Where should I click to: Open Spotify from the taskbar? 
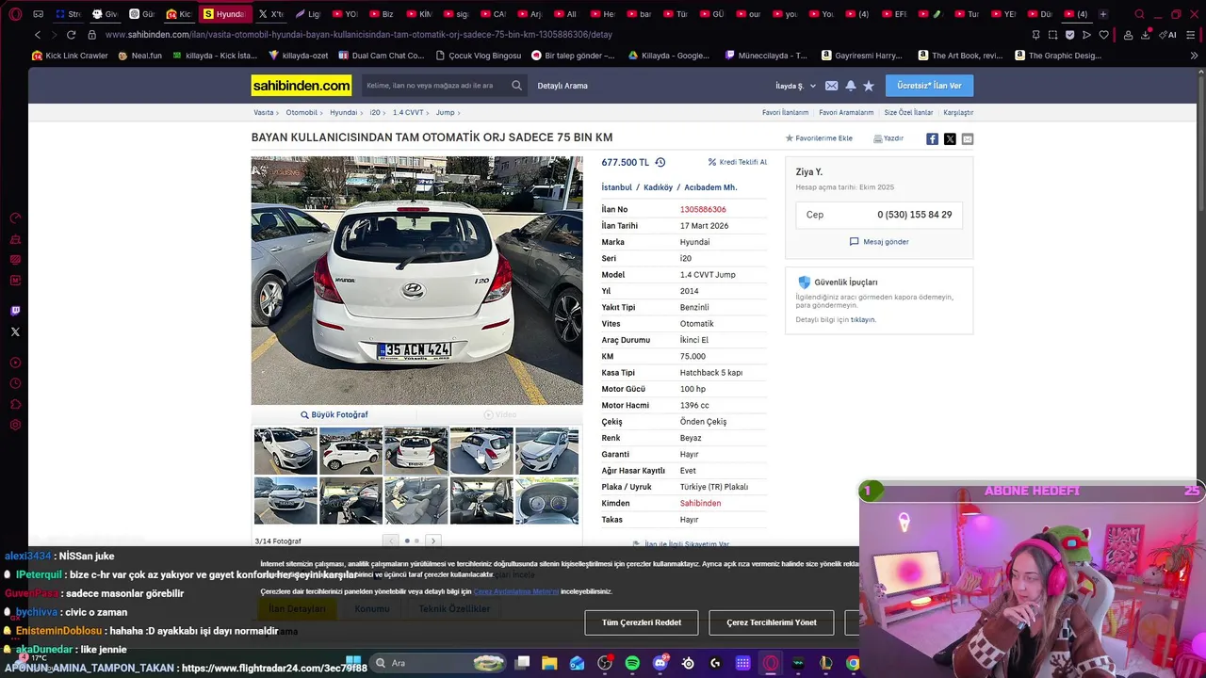(x=632, y=663)
